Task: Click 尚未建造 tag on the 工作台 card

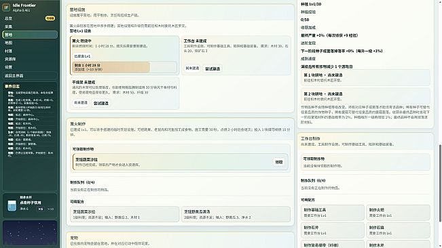Action: (192, 68)
